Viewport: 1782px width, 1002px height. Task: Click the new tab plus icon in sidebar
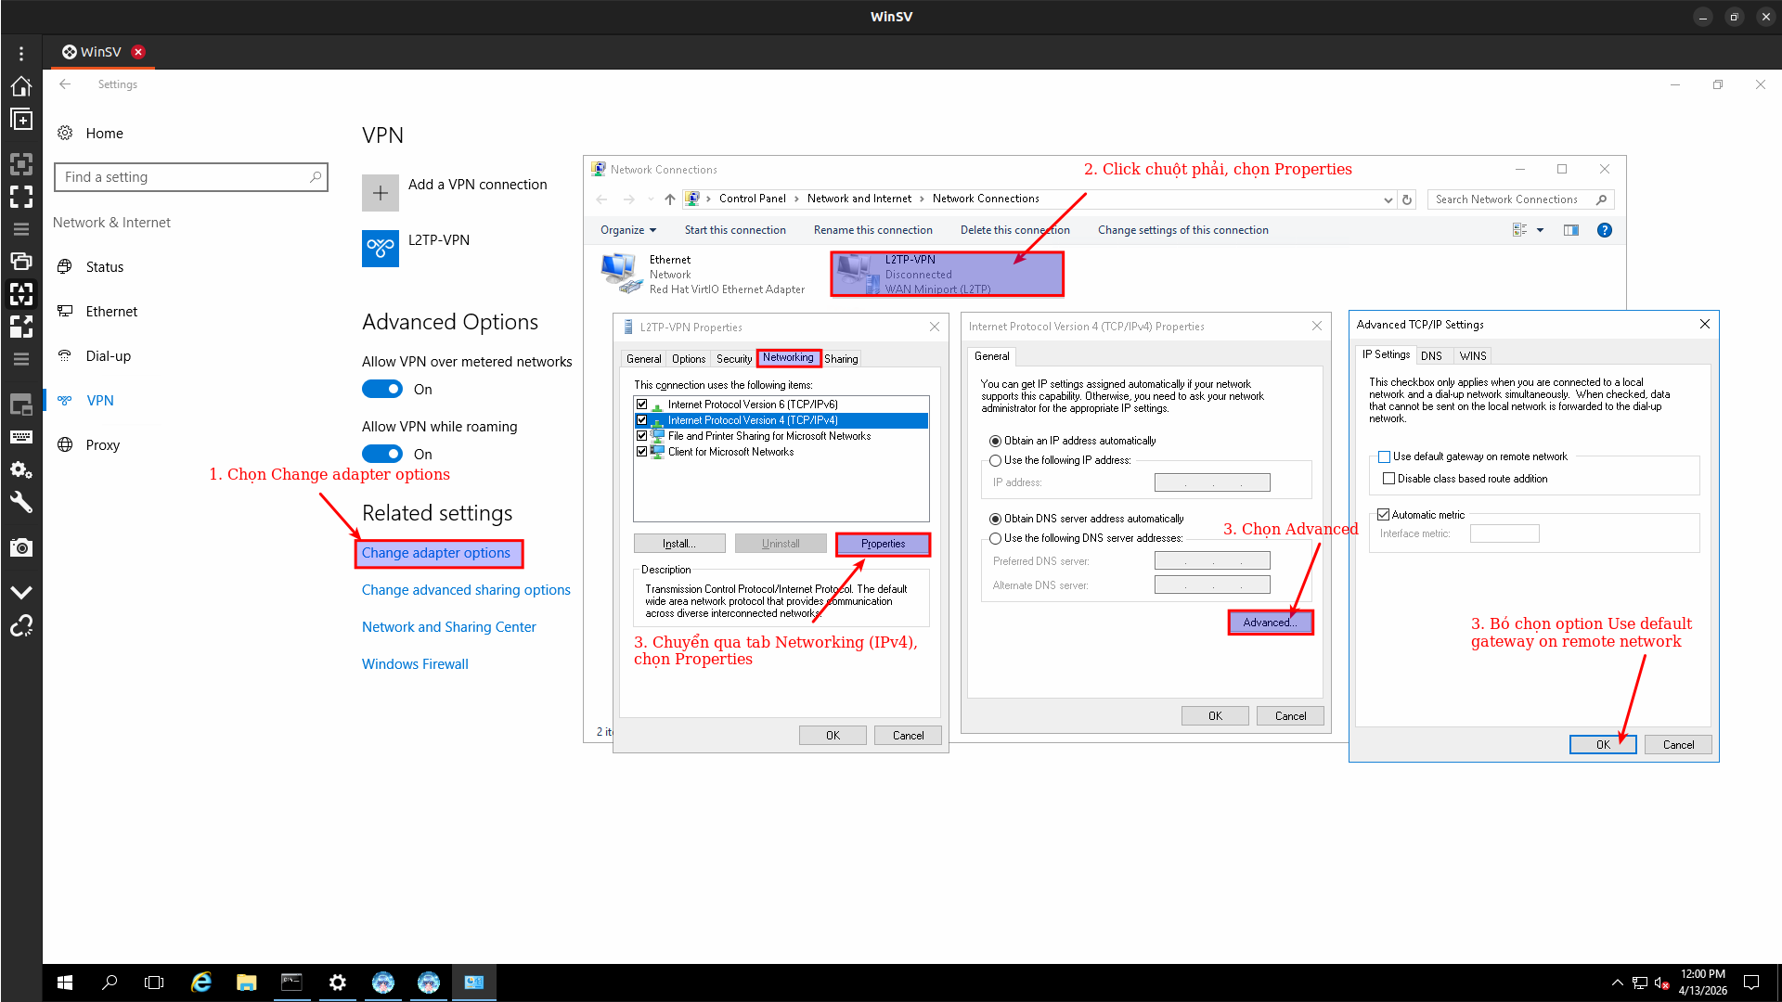21,120
